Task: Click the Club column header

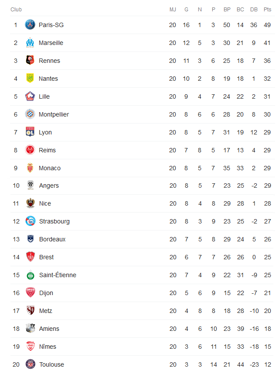Action: tap(16, 10)
